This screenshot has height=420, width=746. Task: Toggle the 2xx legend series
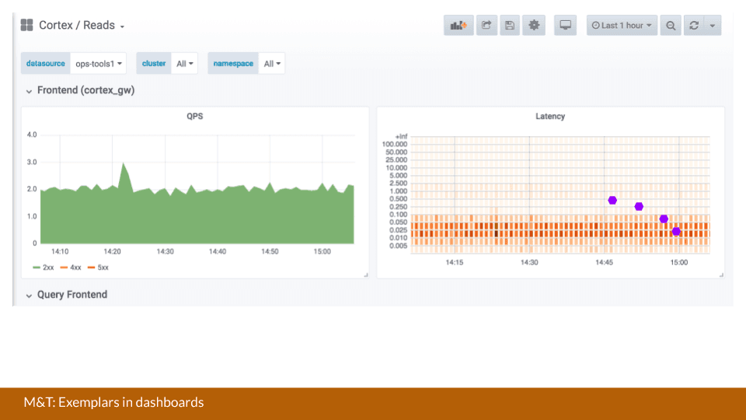44,268
